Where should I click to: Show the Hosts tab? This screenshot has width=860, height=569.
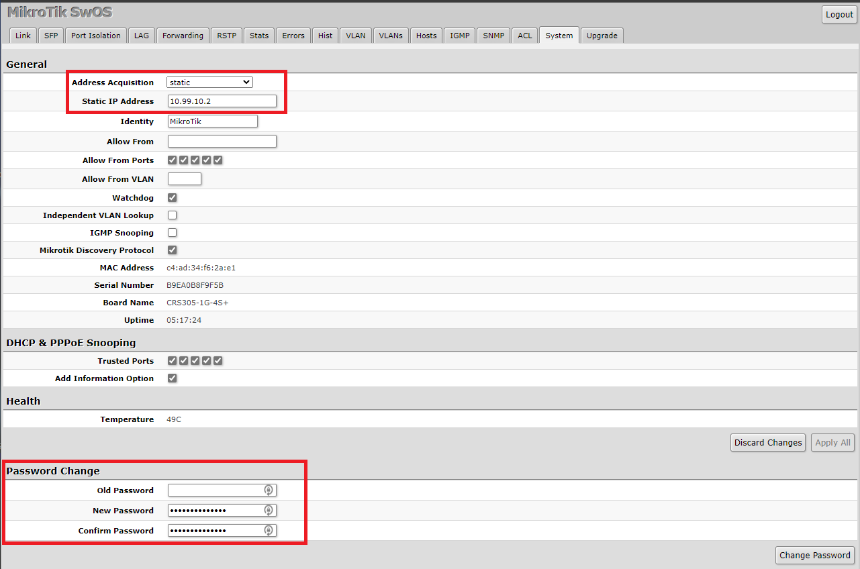pos(426,36)
